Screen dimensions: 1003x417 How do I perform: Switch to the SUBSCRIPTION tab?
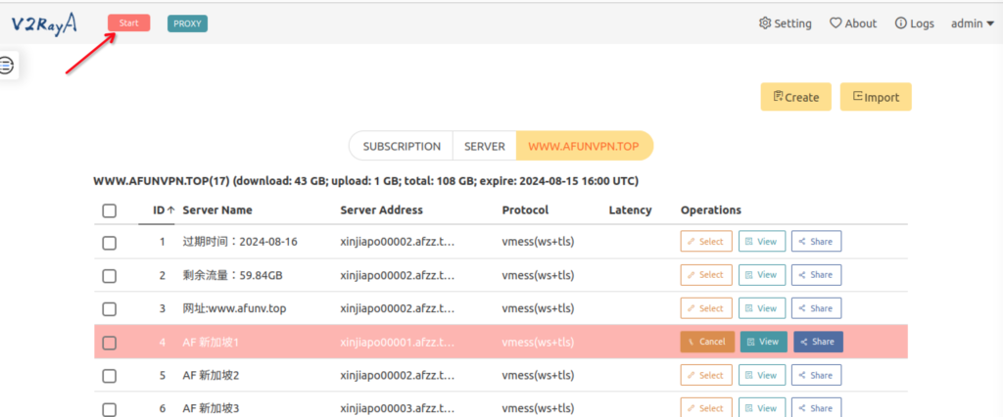pyautogui.click(x=402, y=146)
